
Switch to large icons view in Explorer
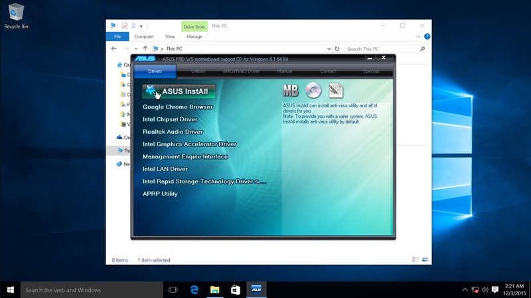click(x=425, y=260)
